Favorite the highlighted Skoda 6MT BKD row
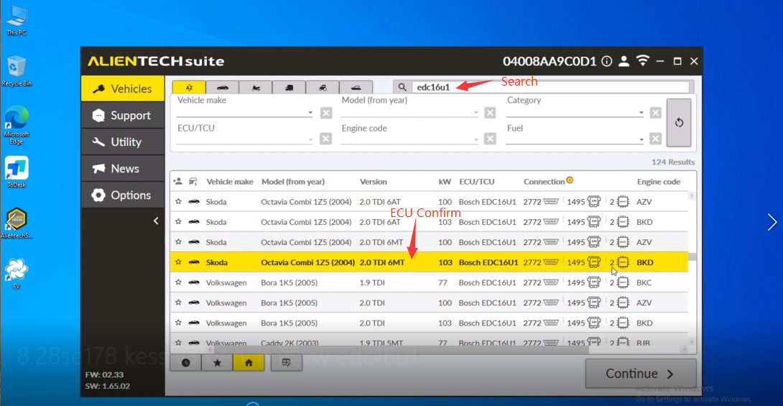783x406 pixels. [x=178, y=262]
